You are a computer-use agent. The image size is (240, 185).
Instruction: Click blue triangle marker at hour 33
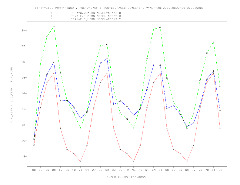(107, 59)
